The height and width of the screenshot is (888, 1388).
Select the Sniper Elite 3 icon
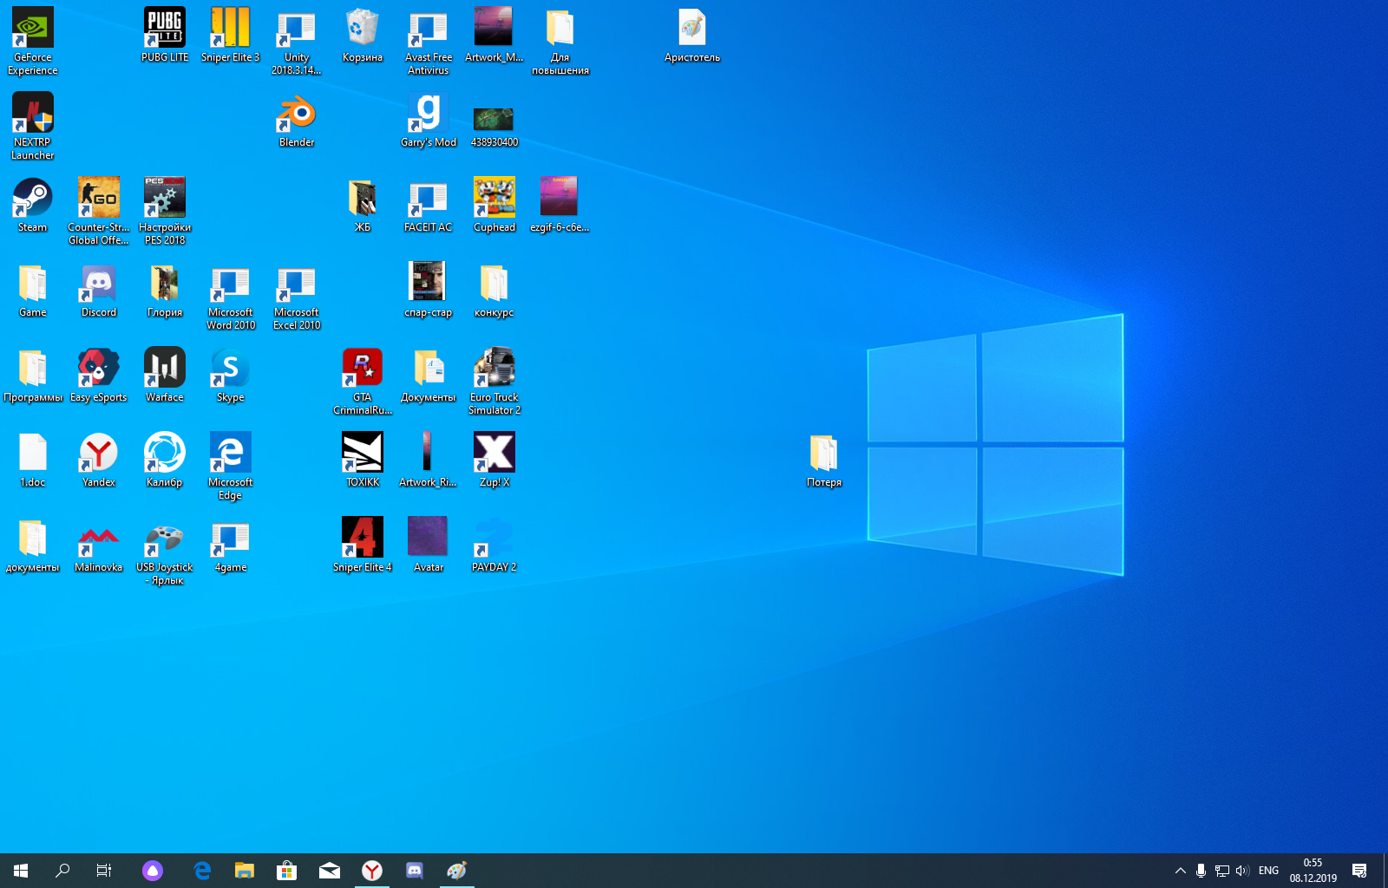coord(231,35)
